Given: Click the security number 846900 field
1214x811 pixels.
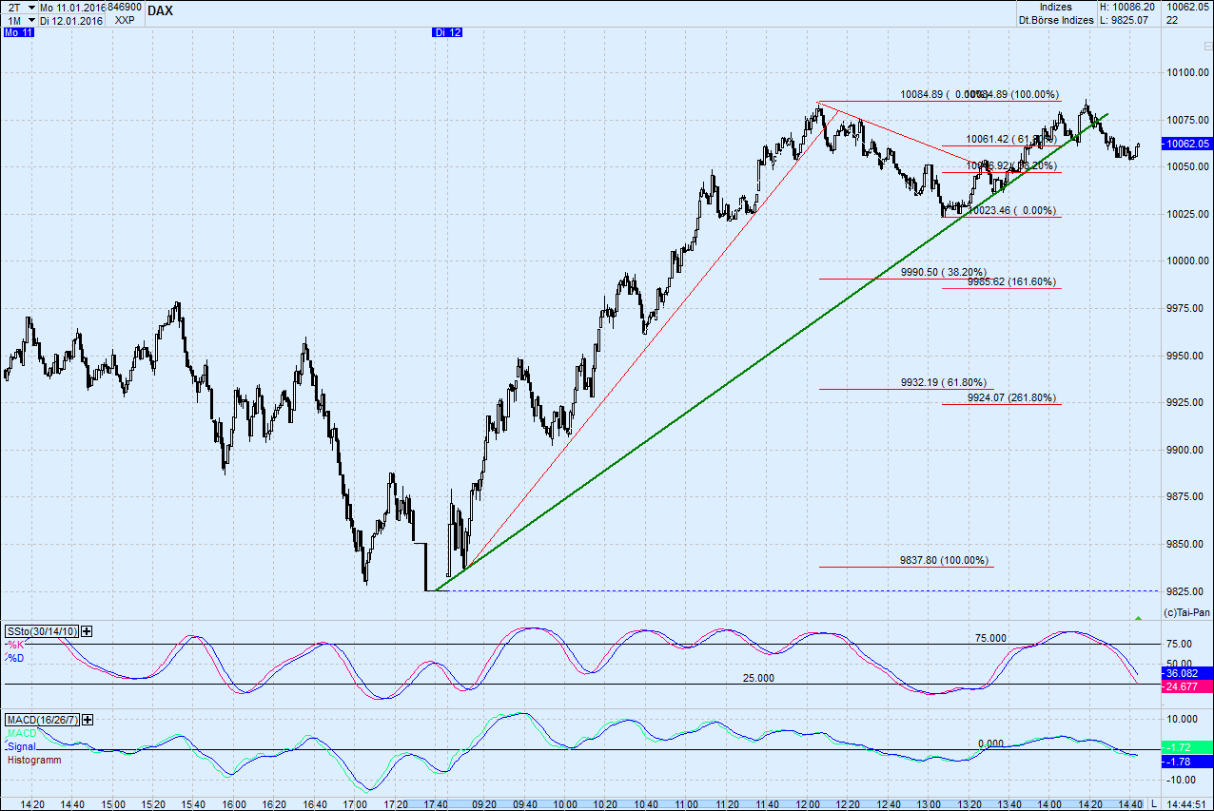Looking at the screenshot, I should pyautogui.click(x=124, y=6).
